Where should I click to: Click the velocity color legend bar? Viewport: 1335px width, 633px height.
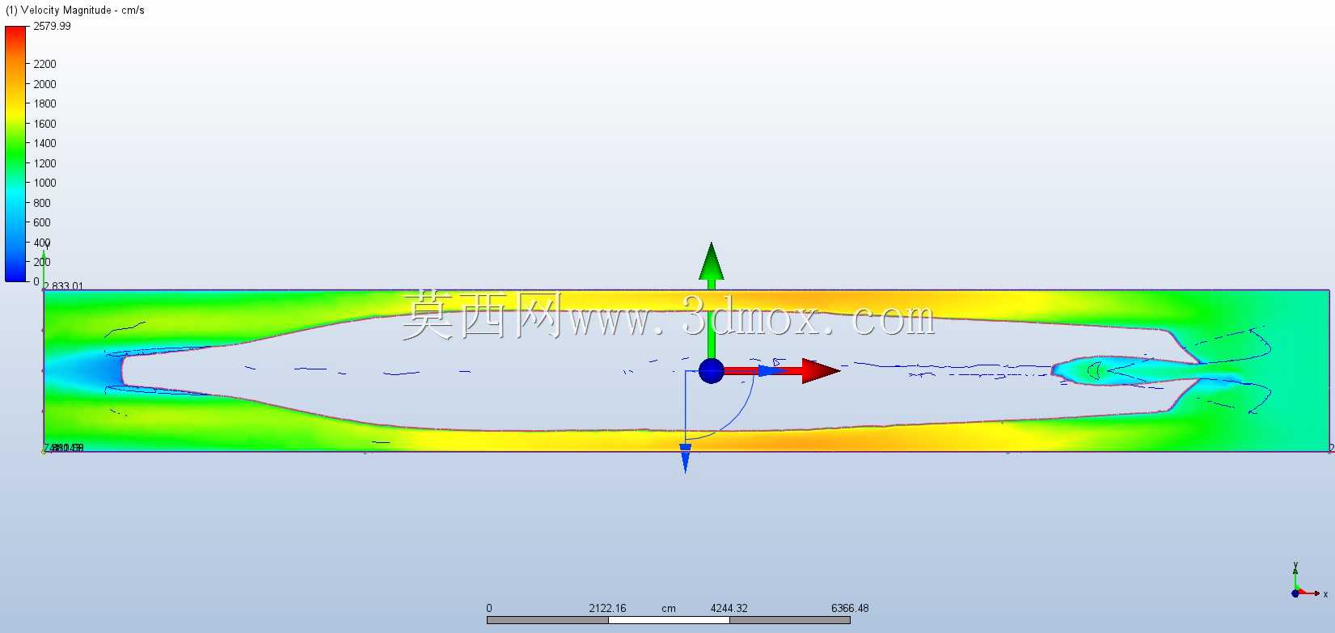click(16, 154)
